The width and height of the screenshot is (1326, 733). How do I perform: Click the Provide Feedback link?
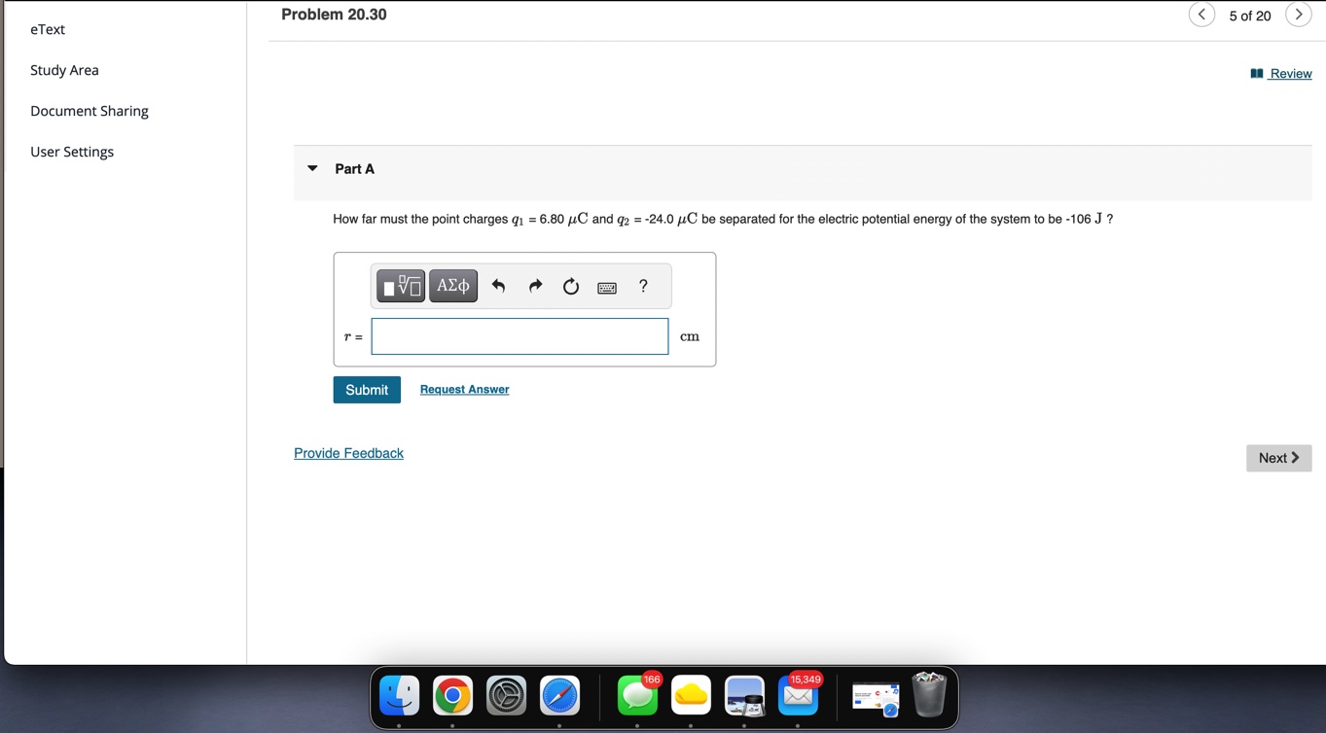(348, 452)
